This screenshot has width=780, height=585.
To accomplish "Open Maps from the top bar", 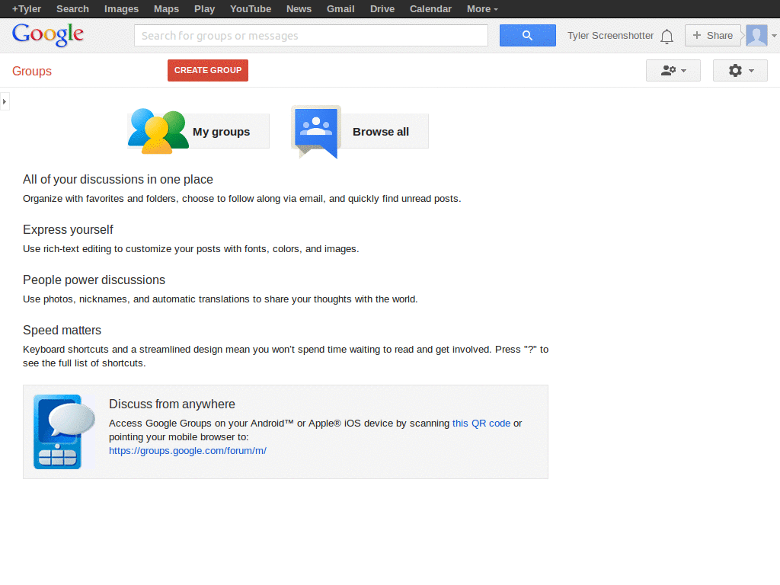I will [x=166, y=9].
